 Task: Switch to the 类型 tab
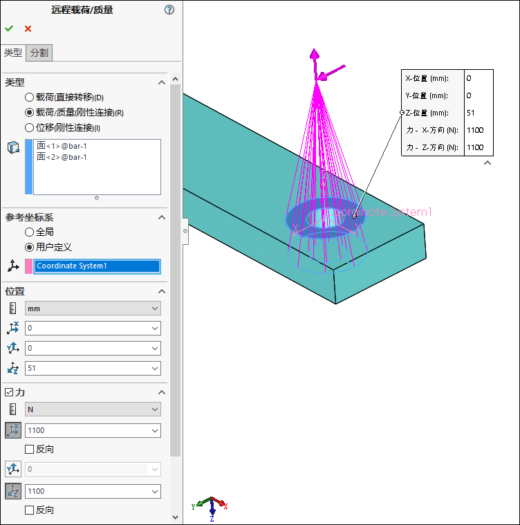pyautogui.click(x=13, y=53)
